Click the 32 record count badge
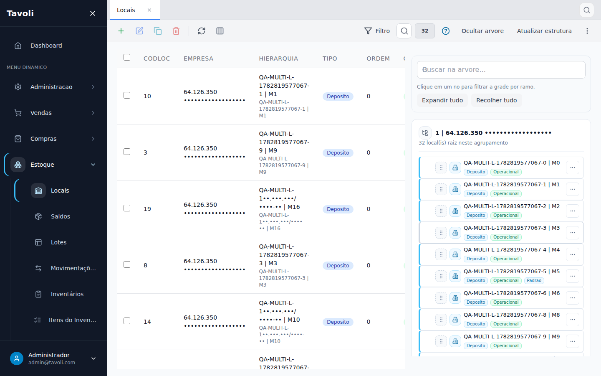The image size is (601, 376). 425,31
